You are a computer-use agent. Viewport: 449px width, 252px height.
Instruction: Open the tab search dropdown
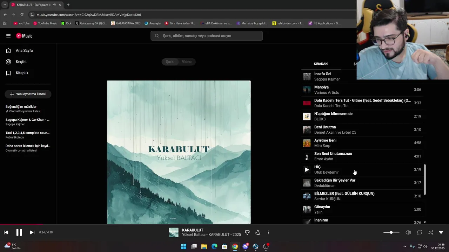pyautogui.click(x=5, y=5)
